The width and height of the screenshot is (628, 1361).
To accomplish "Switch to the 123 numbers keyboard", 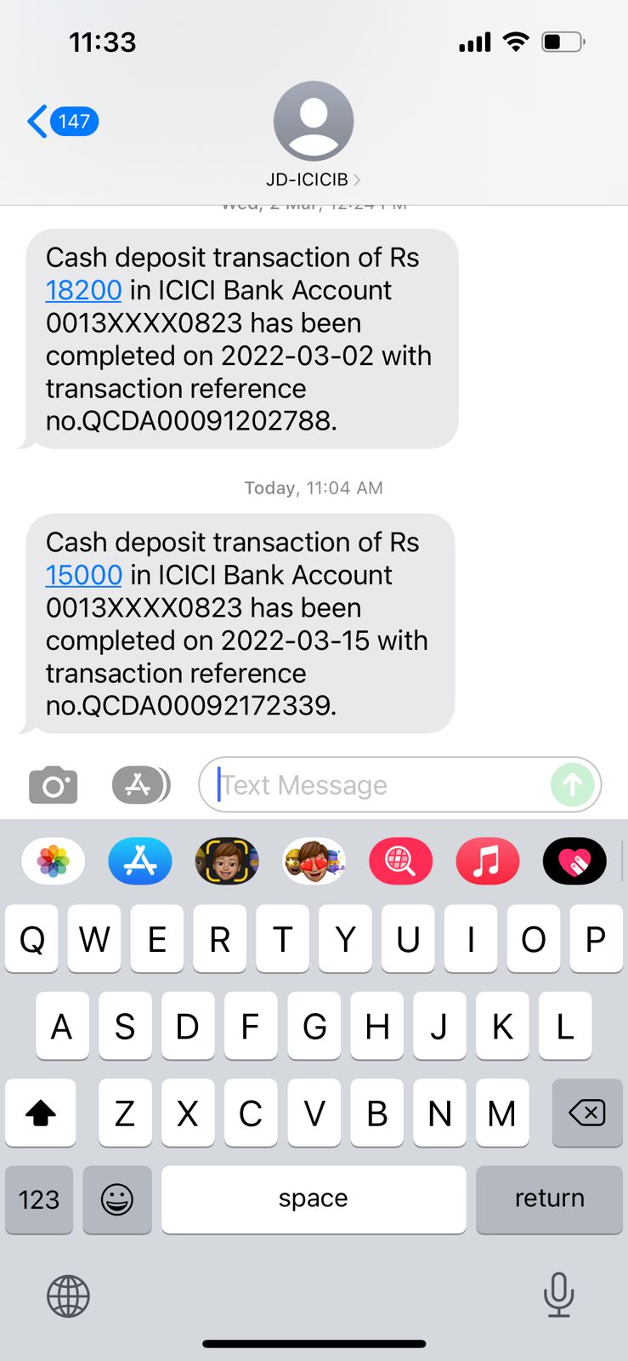I will coord(39,1199).
